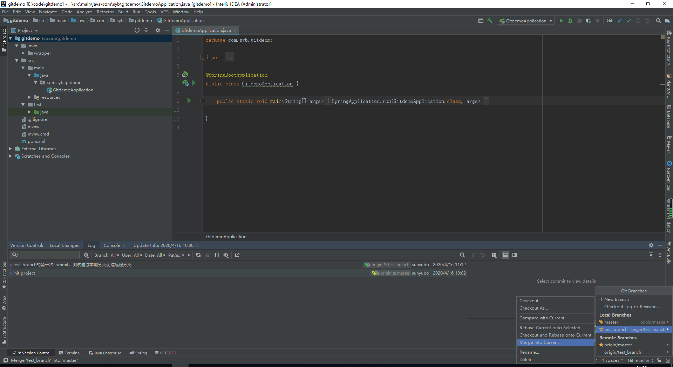673x367 pixels.
Task: Toggle the Quick Settings eye icon in the VCS log
Action: click(226, 255)
